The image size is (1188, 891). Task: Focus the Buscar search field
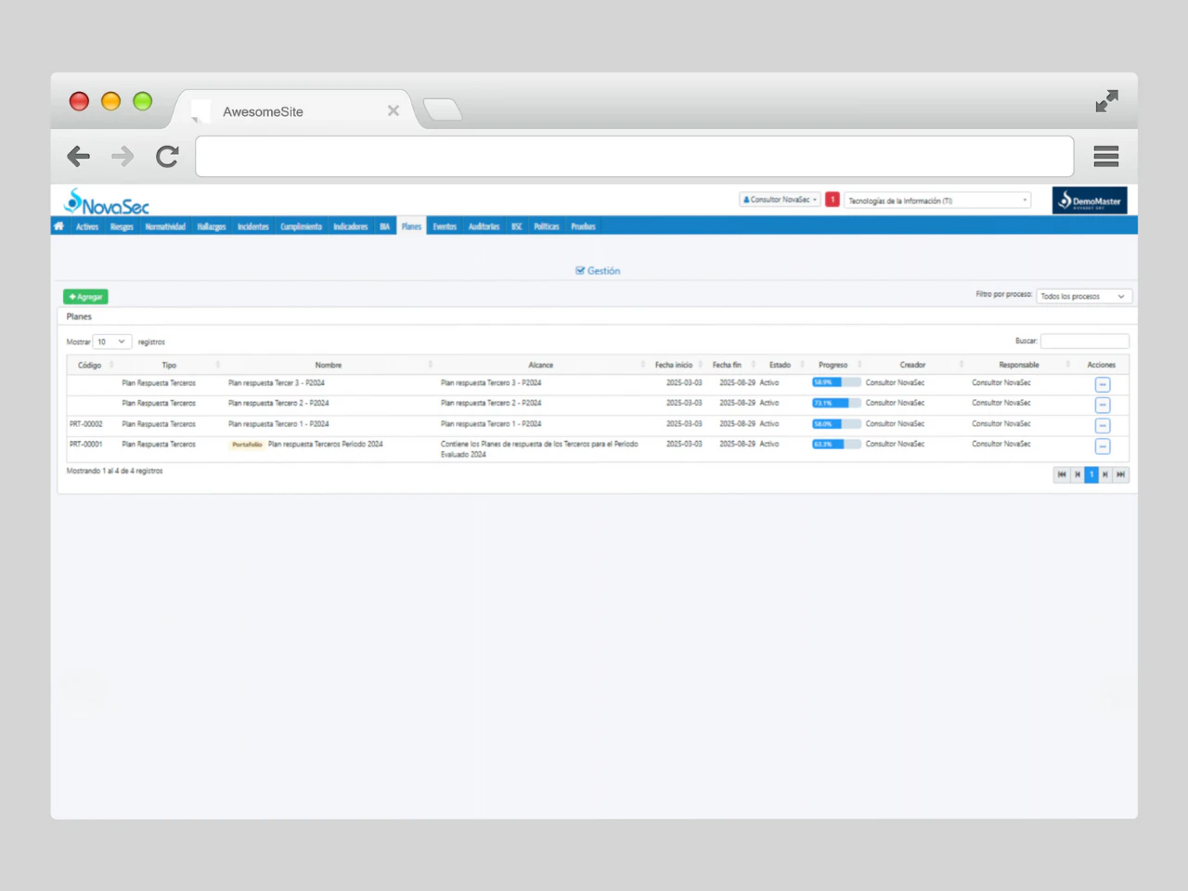tap(1084, 341)
